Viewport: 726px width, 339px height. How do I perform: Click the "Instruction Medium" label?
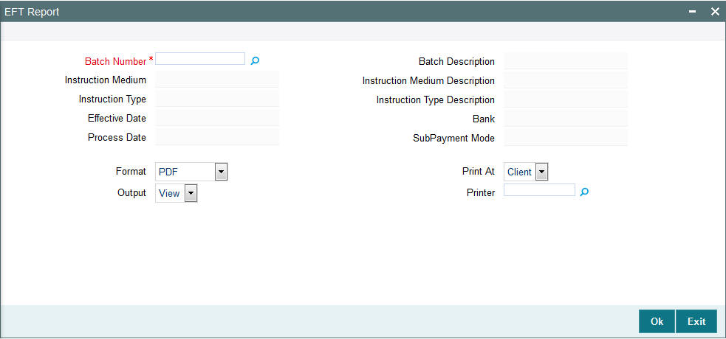click(106, 80)
